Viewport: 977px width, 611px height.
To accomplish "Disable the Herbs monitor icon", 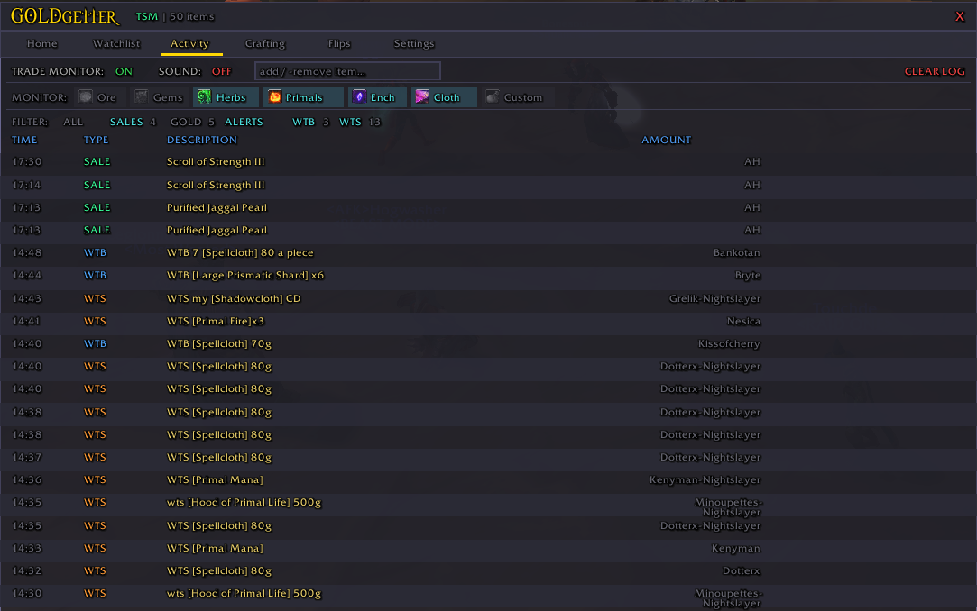I will pyautogui.click(x=204, y=97).
